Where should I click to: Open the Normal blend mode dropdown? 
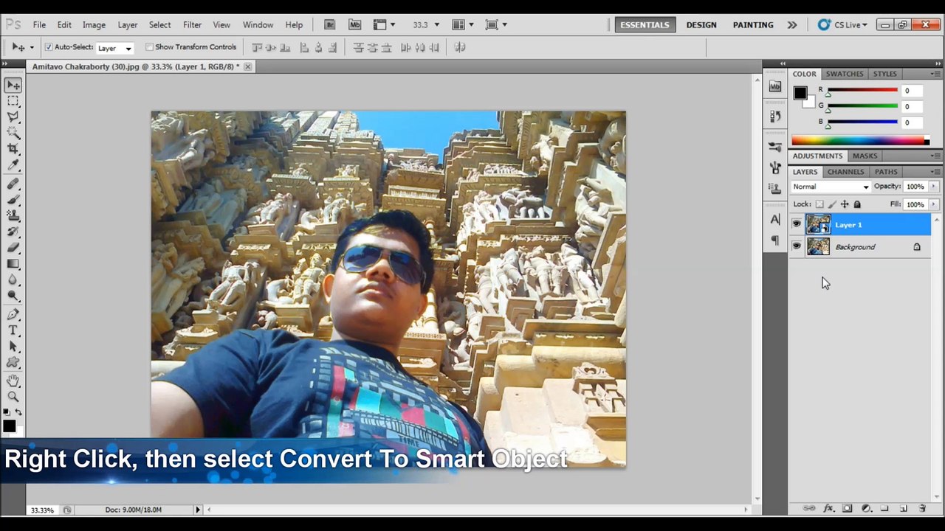(831, 187)
